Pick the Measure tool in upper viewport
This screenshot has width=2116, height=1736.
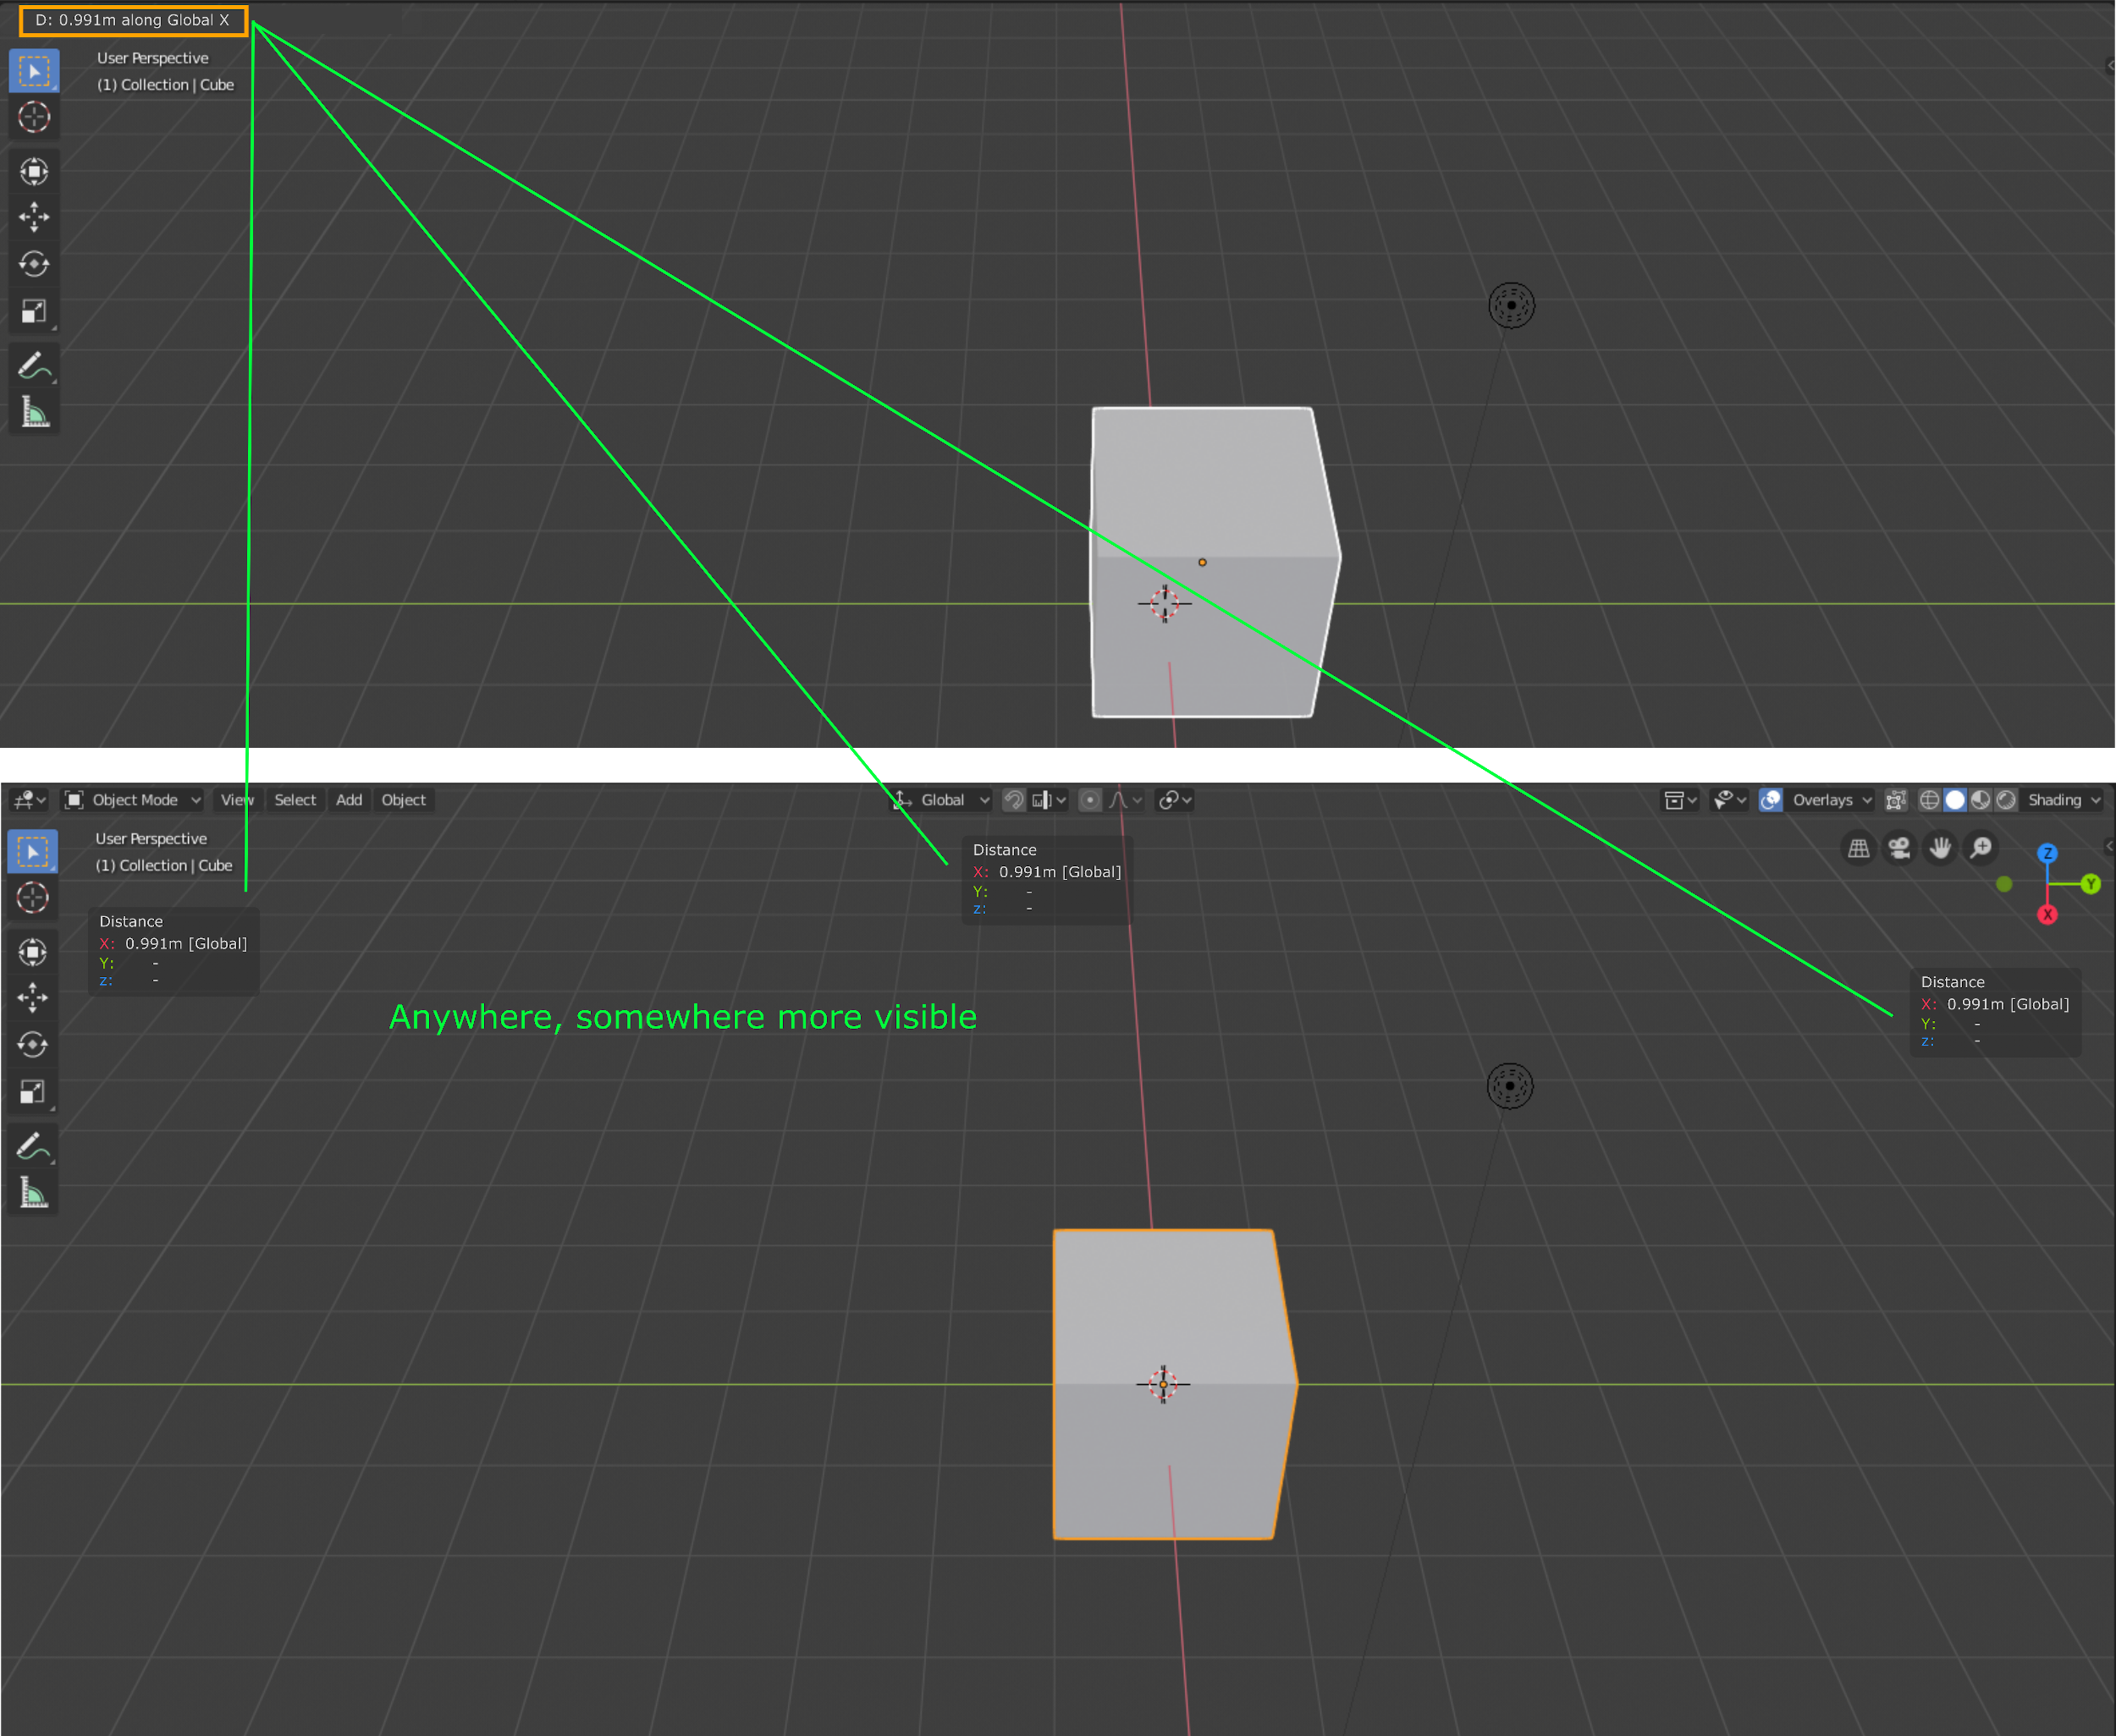point(34,412)
